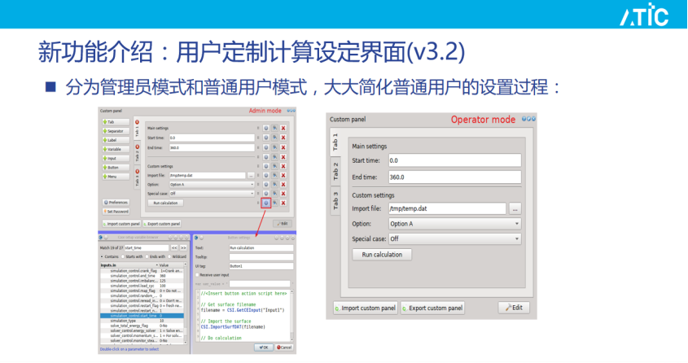The image size is (688, 363).
Task: Switch to Tab 2 in Operator mode panel
Action: tap(335, 171)
